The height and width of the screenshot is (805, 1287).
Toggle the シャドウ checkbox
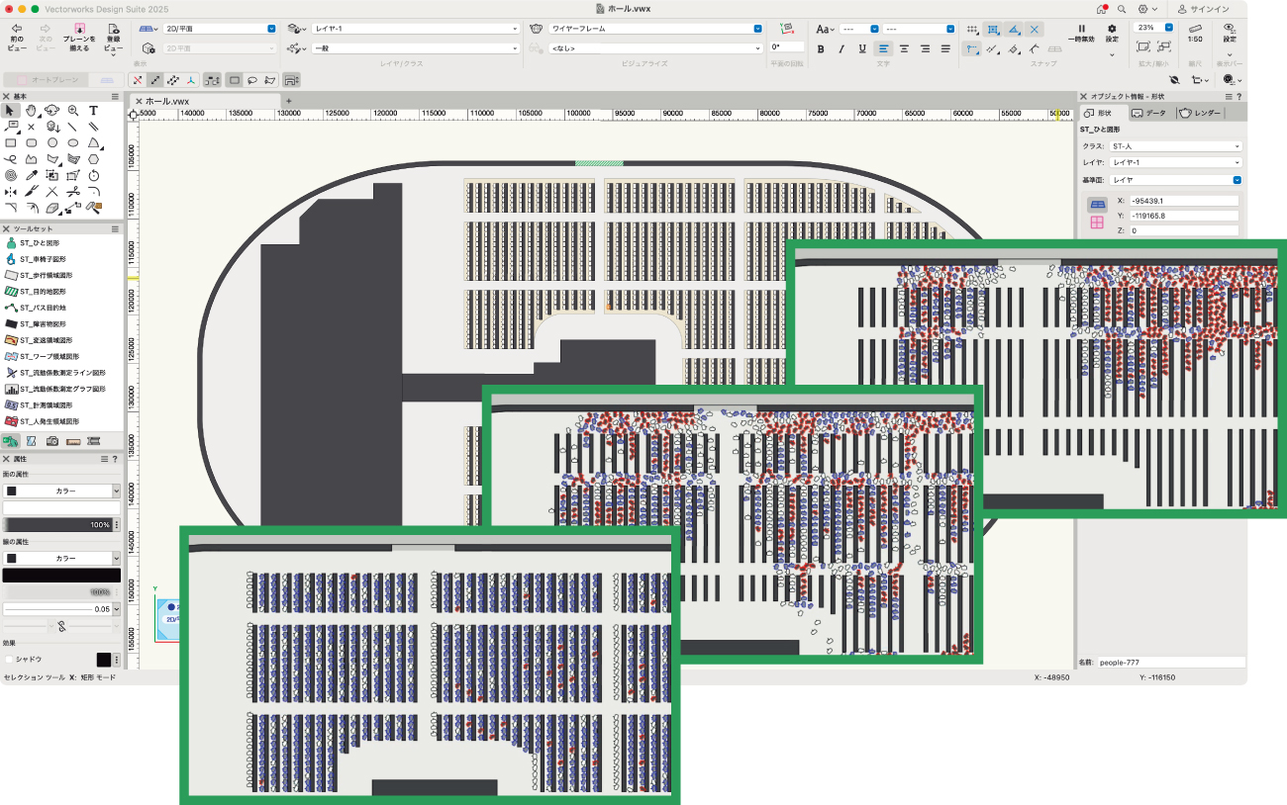(10, 659)
